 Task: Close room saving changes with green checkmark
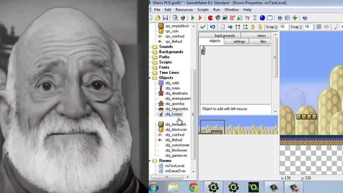click(203, 27)
